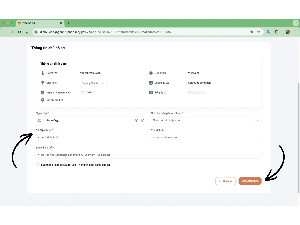Viewport: 300px width, 225px height.
Task: Bookmark page with star icon
Action: tap(259, 32)
